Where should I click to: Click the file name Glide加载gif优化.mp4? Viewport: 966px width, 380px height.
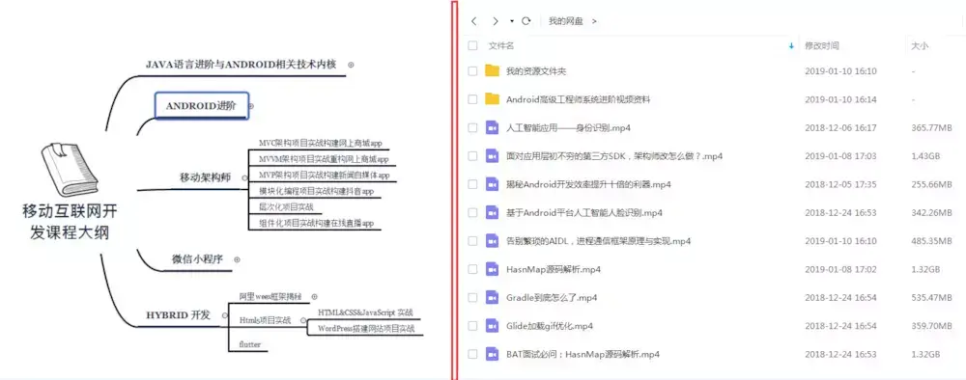pyautogui.click(x=550, y=326)
